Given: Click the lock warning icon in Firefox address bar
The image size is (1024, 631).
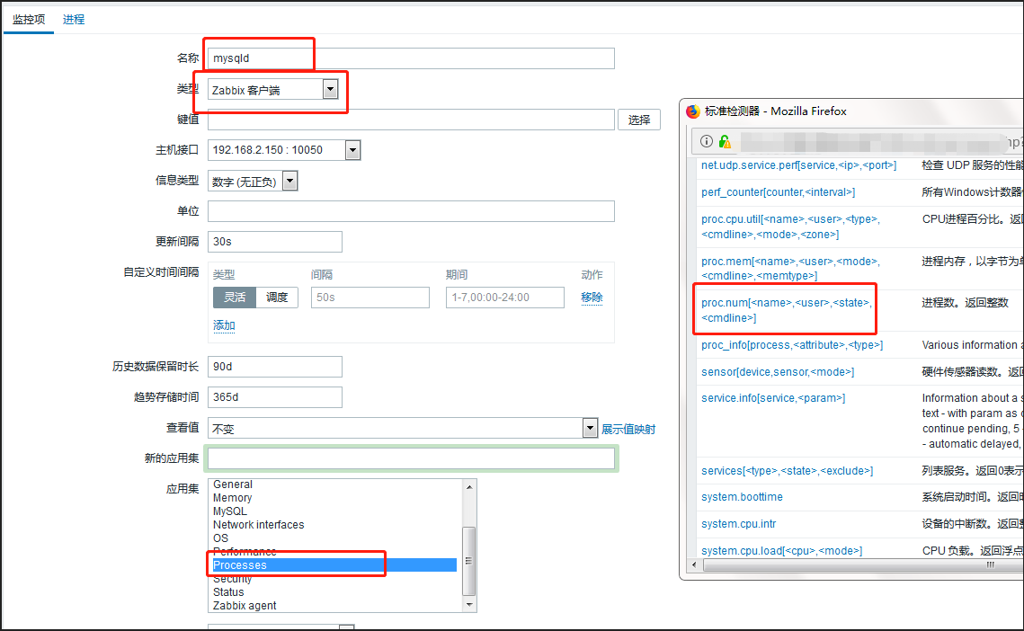Looking at the screenshot, I should pos(725,141).
